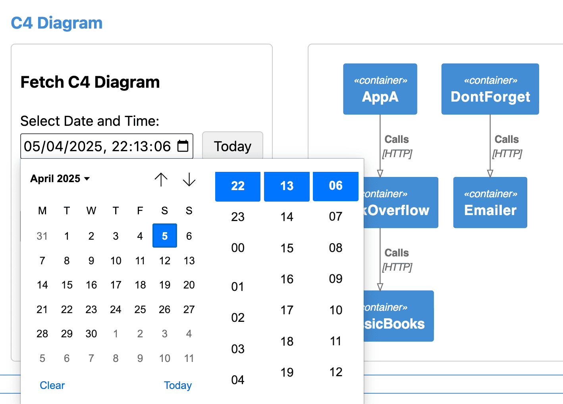Select the AppA container box

(x=380, y=88)
